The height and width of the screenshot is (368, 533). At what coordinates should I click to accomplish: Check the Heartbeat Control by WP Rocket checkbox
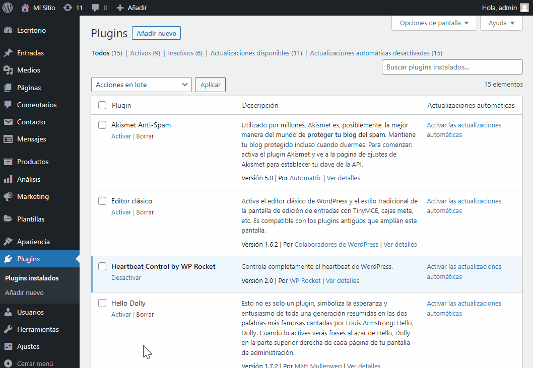[102, 266]
